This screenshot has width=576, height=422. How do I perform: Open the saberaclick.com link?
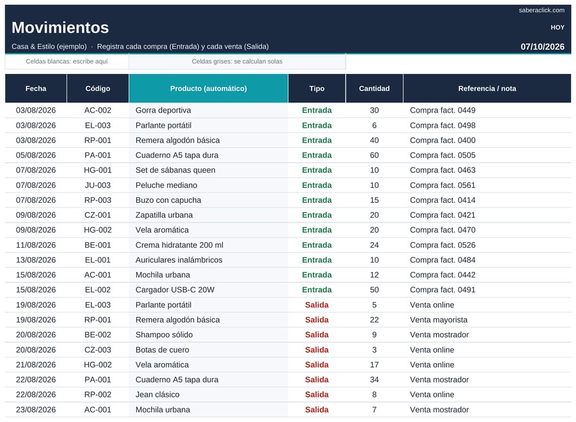click(541, 10)
